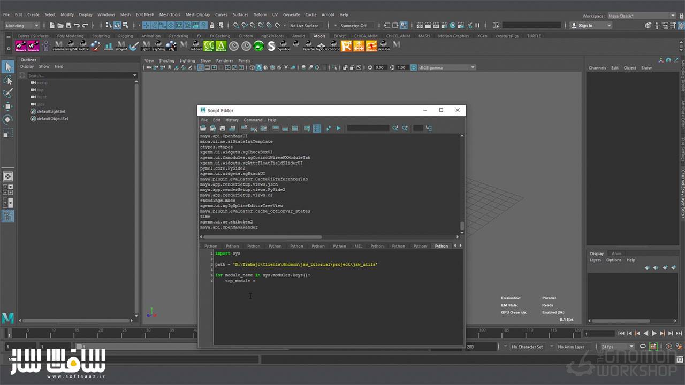Open the Modeling menu set dropdown

pos(22,25)
